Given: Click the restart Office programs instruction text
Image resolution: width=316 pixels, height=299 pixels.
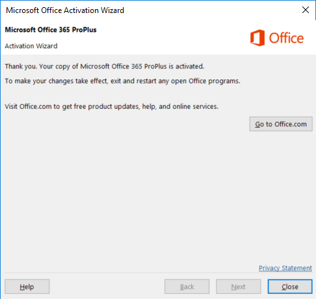Looking at the screenshot, I should [x=122, y=81].
